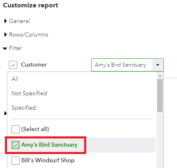Toggle the (Select all) checkbox
Image resolution: width=177 pixels, height=168 pixels.
(x=16, y=129)
